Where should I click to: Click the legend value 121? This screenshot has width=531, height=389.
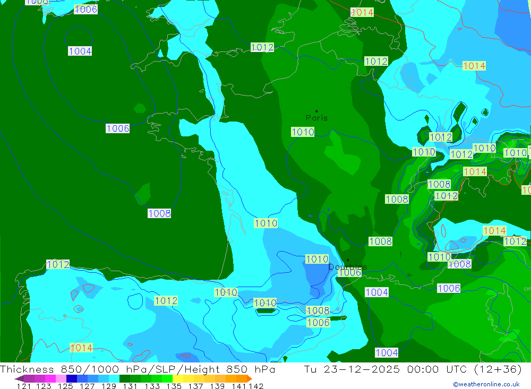coord(24,386)
